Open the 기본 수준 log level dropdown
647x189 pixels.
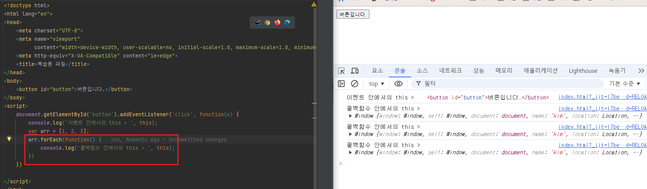(x=625, y=83)
